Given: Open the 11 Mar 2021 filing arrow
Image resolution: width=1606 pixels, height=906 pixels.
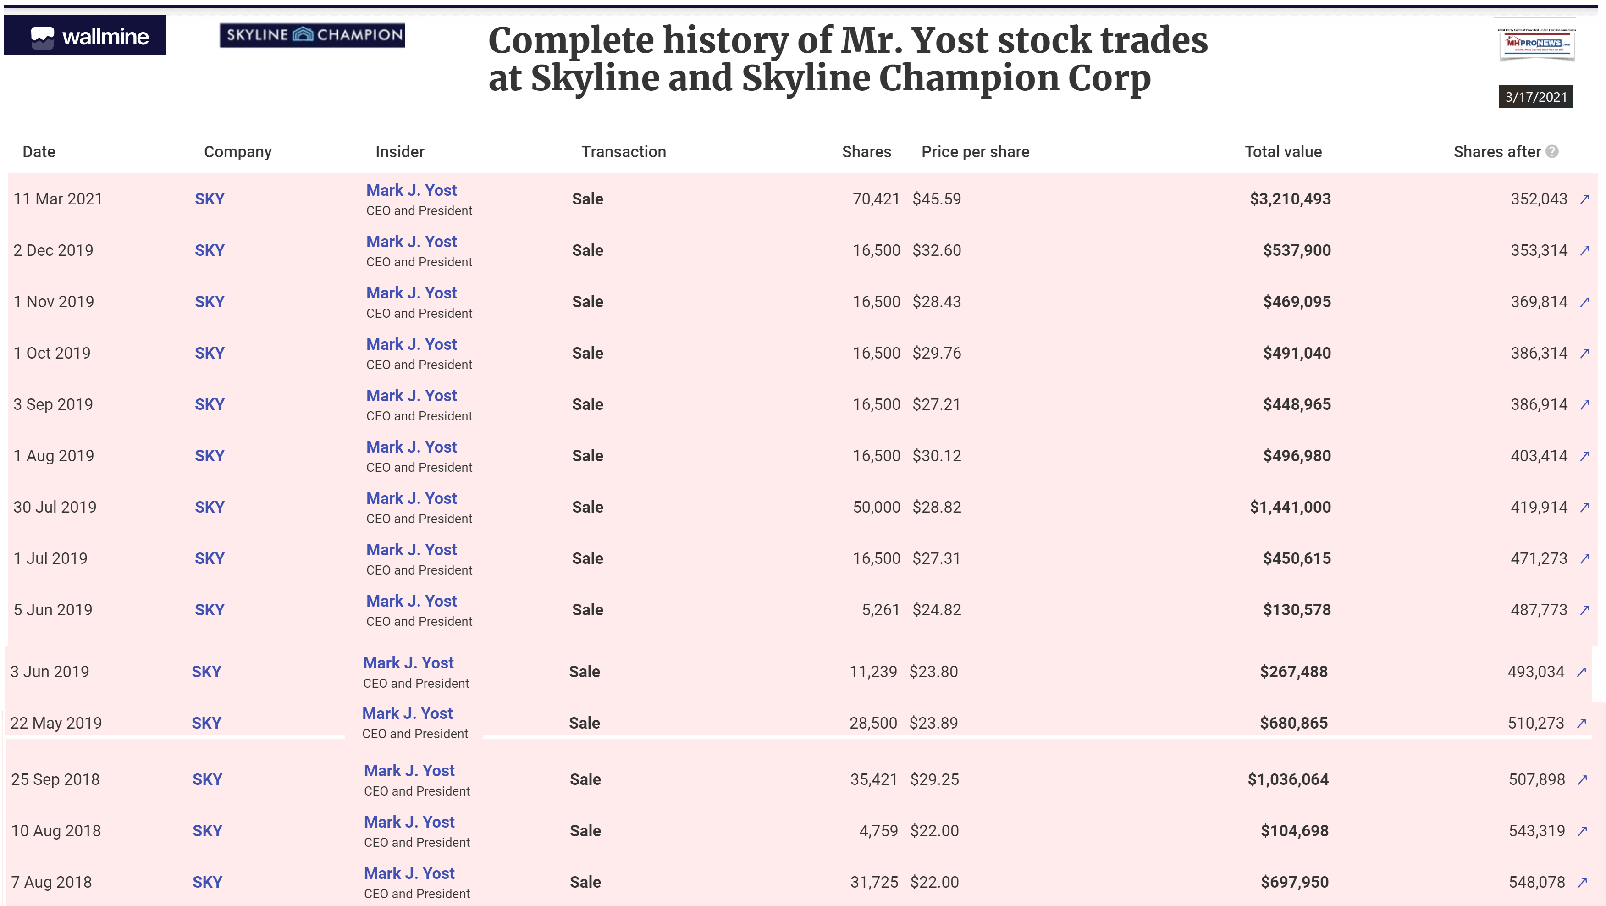Looking at the screenshot, I should pyautogui.click(x=1585, y=199).
